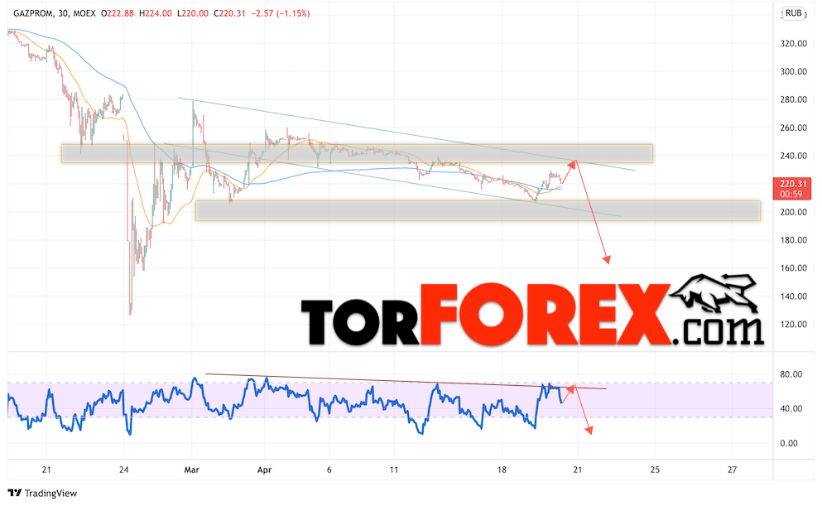Click the 120.00 price axis label

pos(793,324)
